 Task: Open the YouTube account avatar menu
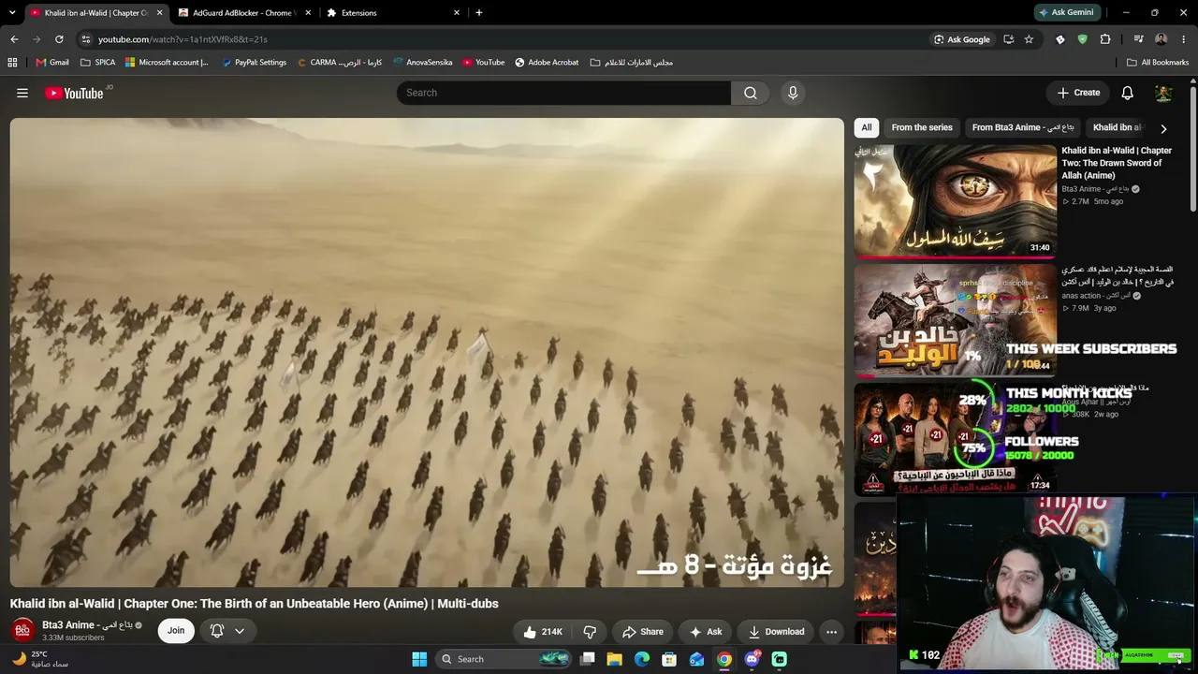[1163, 93]
